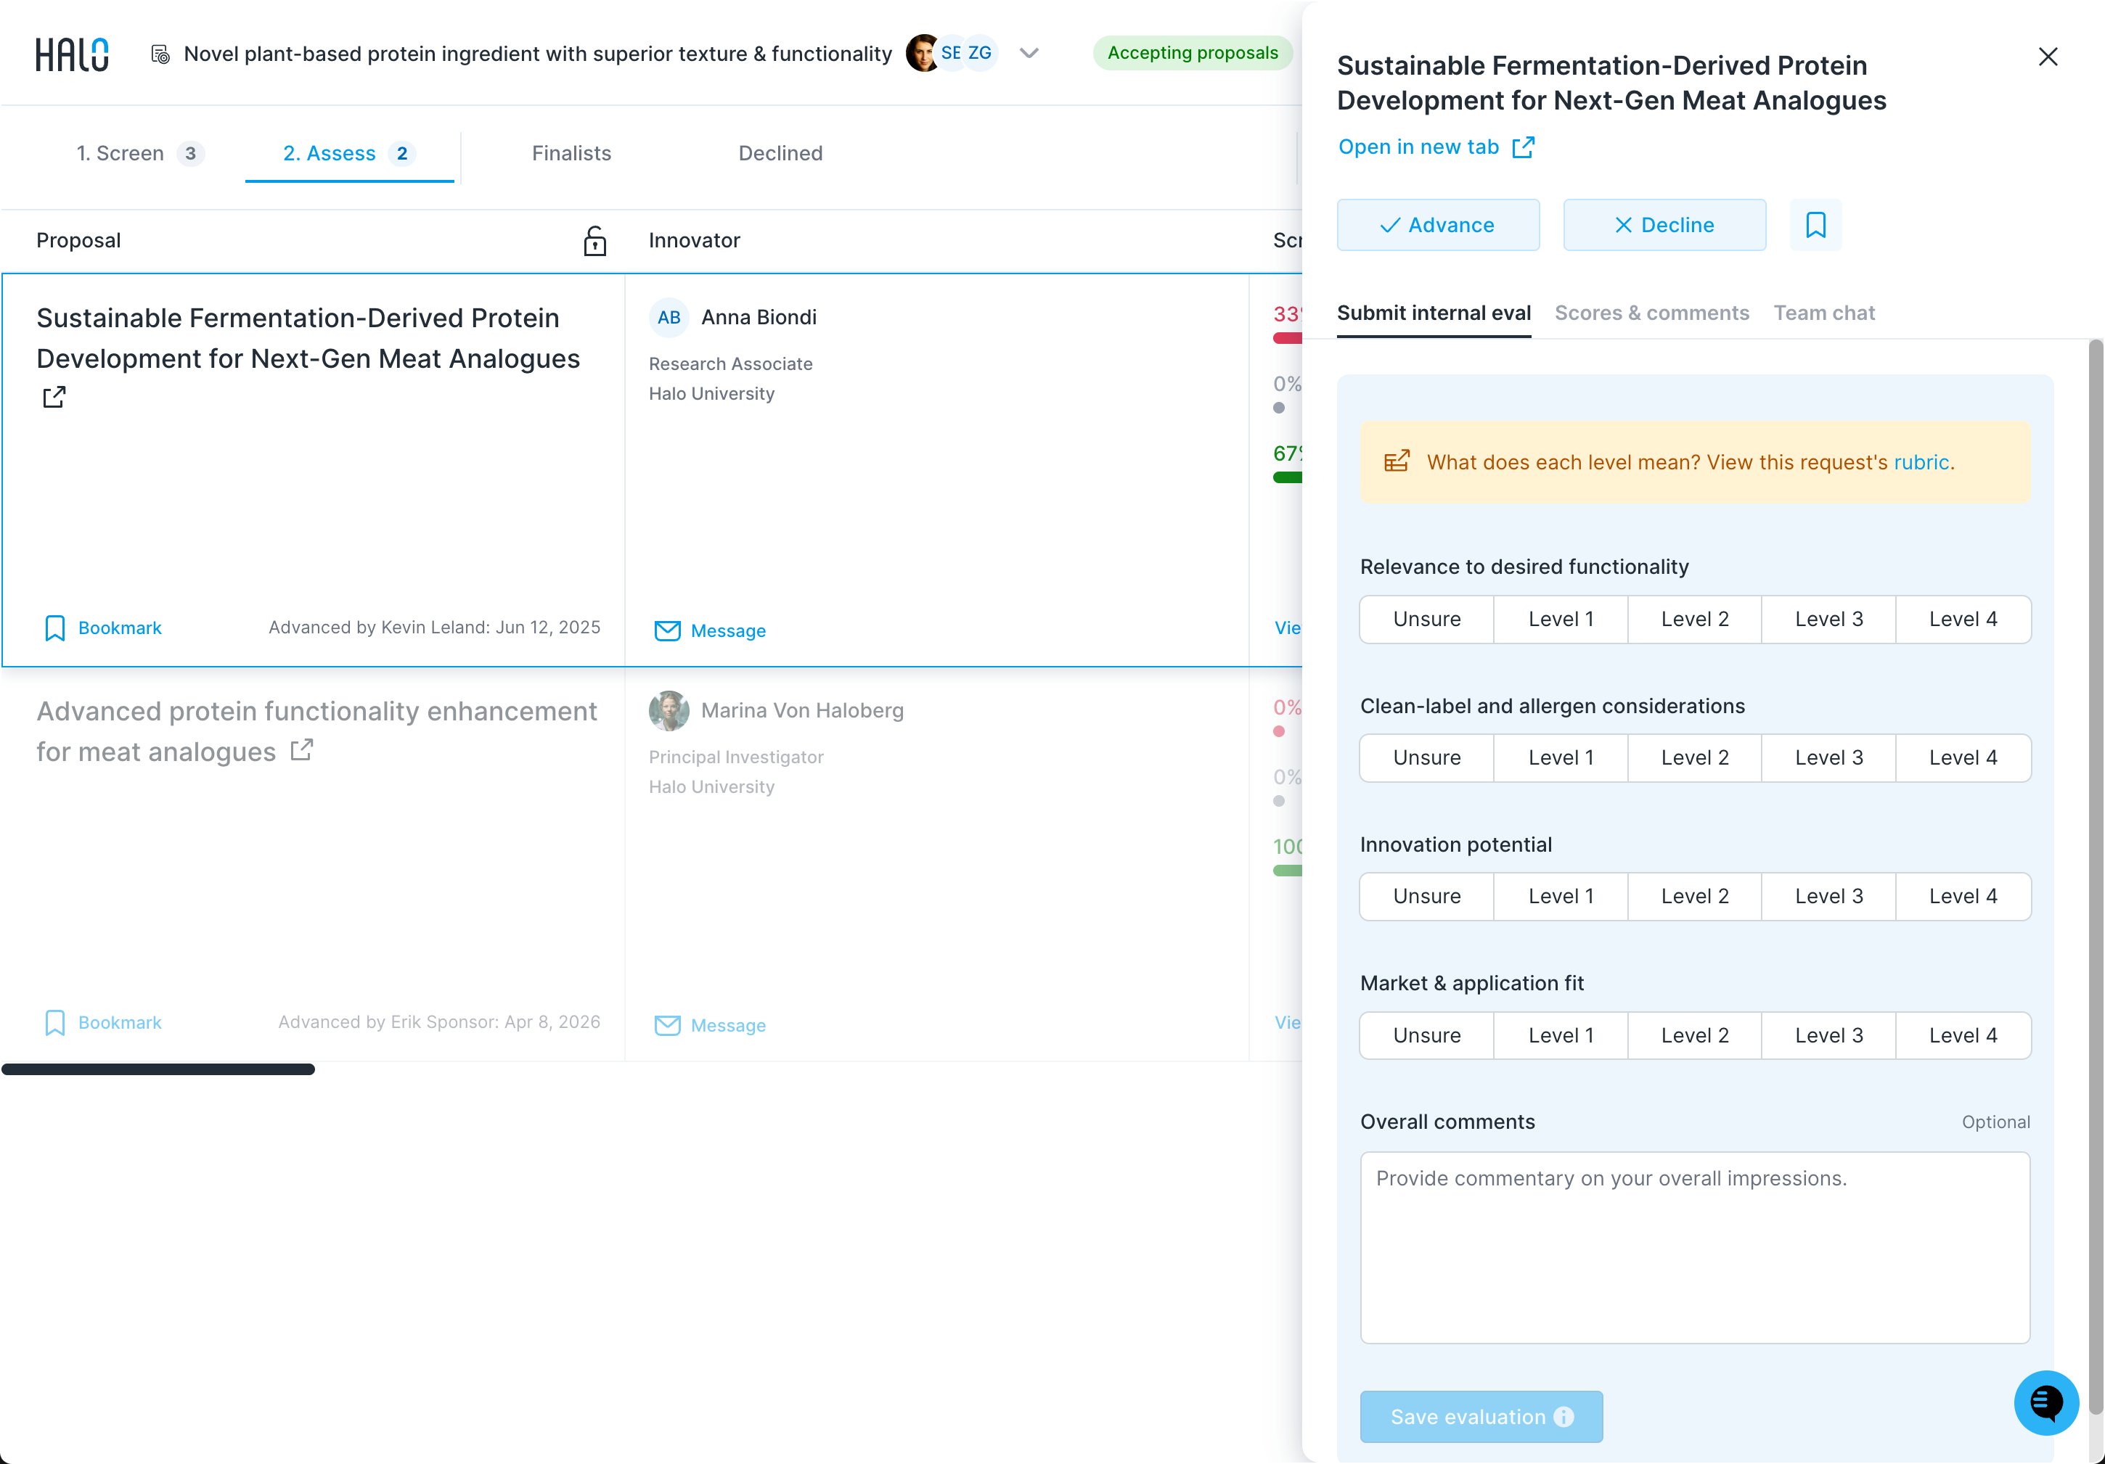Bookmark the Sustainable Fermentation proposal row

pyautogui.click(x=102, y=628)
